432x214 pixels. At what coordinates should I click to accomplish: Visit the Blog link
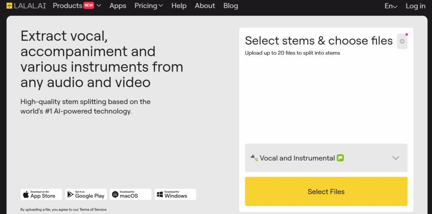coord(230,6)
